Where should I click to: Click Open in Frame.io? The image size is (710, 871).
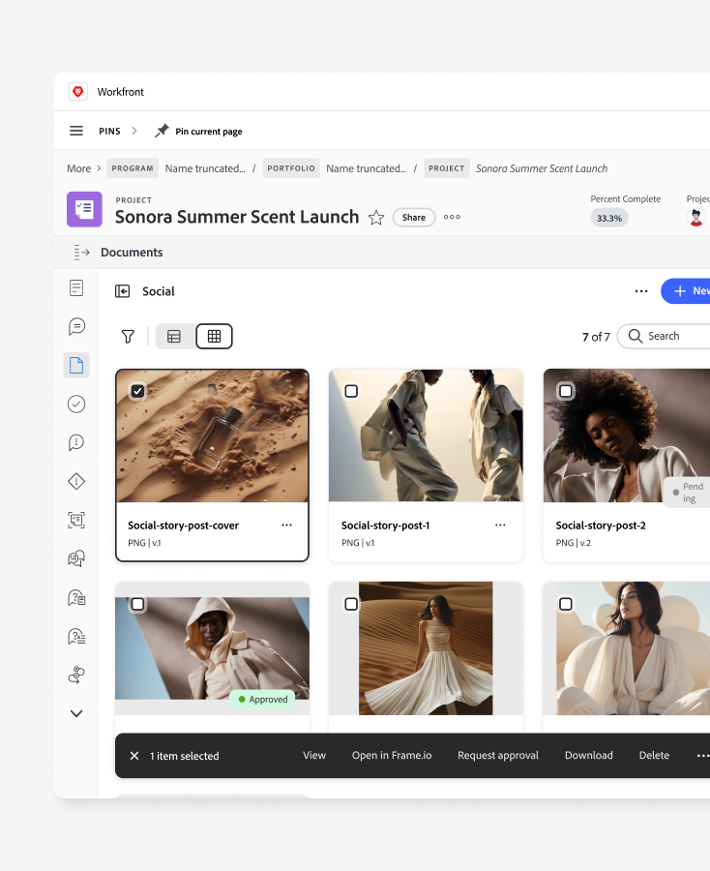click(x=392, y=756)
